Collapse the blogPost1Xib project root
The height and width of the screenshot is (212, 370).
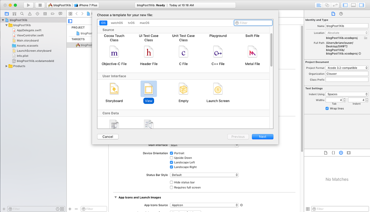point(3,20)
